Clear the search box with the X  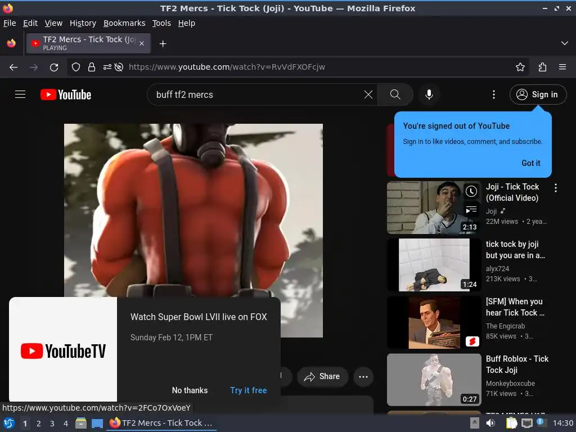click(x=368, y=94)
